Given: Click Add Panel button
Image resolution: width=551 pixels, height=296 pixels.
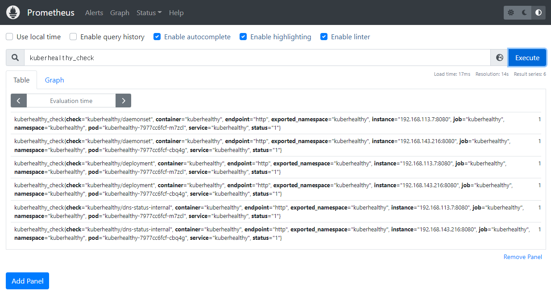Looking at the screenshot, I should tap(27, 281).
